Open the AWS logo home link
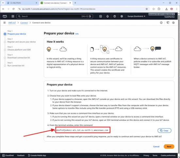Screen dimensions: 180x158 pos(5,16)
